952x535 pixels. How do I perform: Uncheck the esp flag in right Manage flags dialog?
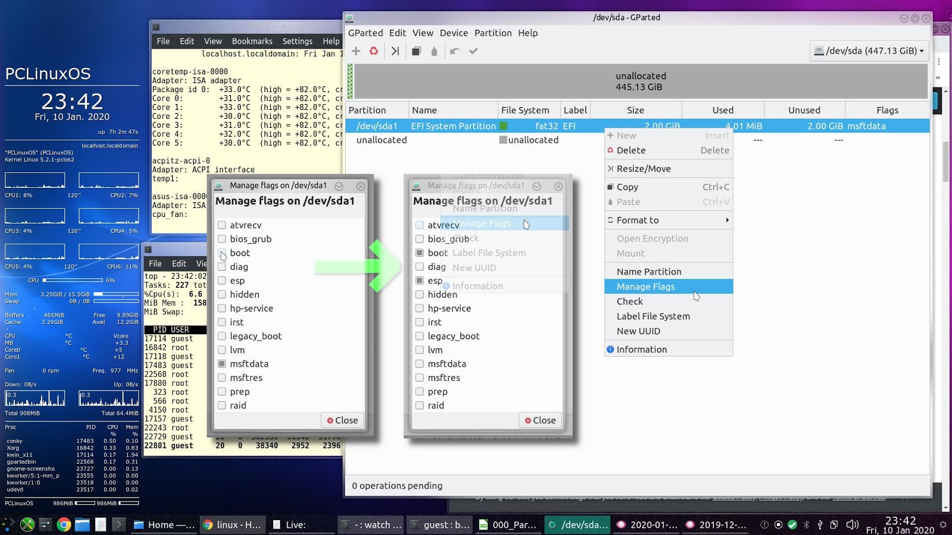[419, 281]
